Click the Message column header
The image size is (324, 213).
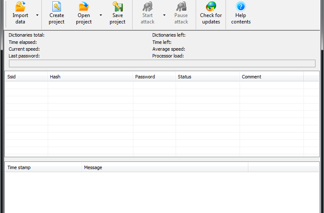click(165, 167)
